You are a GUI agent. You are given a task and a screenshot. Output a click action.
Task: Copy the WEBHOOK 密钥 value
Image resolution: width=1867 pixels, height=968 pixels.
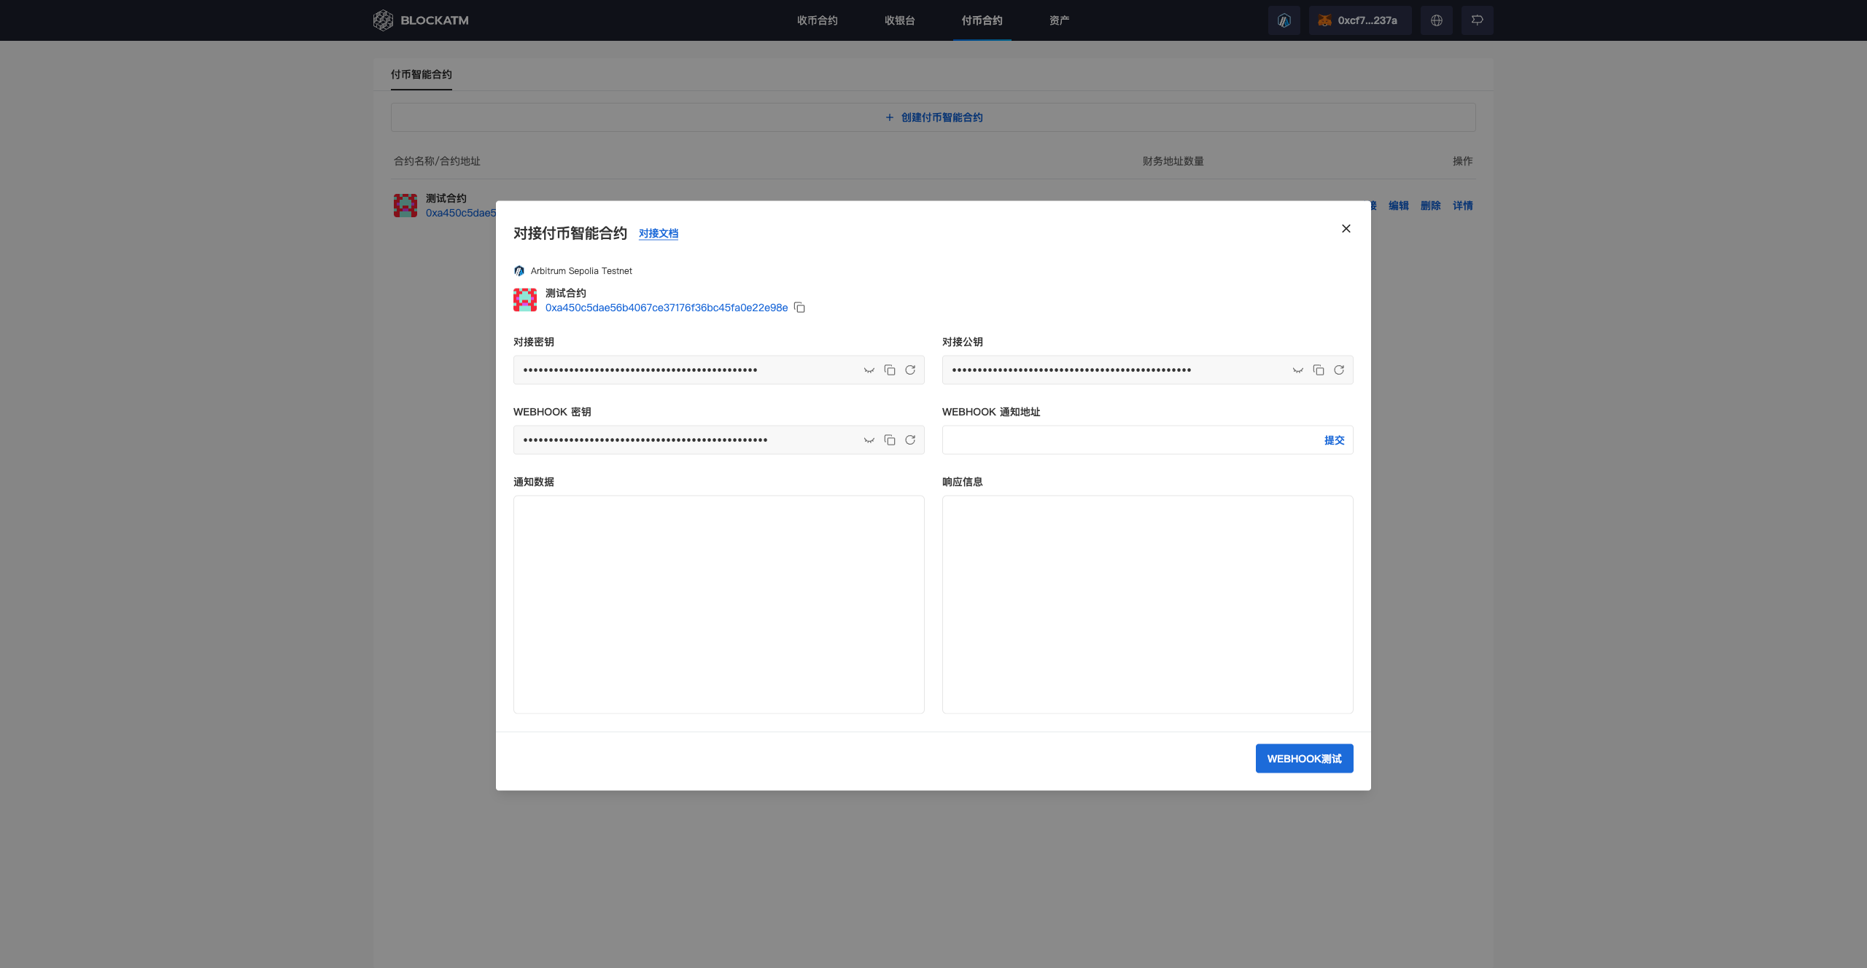(890, 440)
